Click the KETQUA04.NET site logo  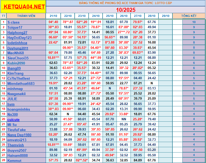point(23,7)
